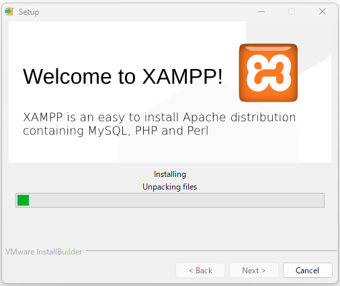Click the greyed-out Next button
This screenshot has width=340, height=286.
pos(254,271)
